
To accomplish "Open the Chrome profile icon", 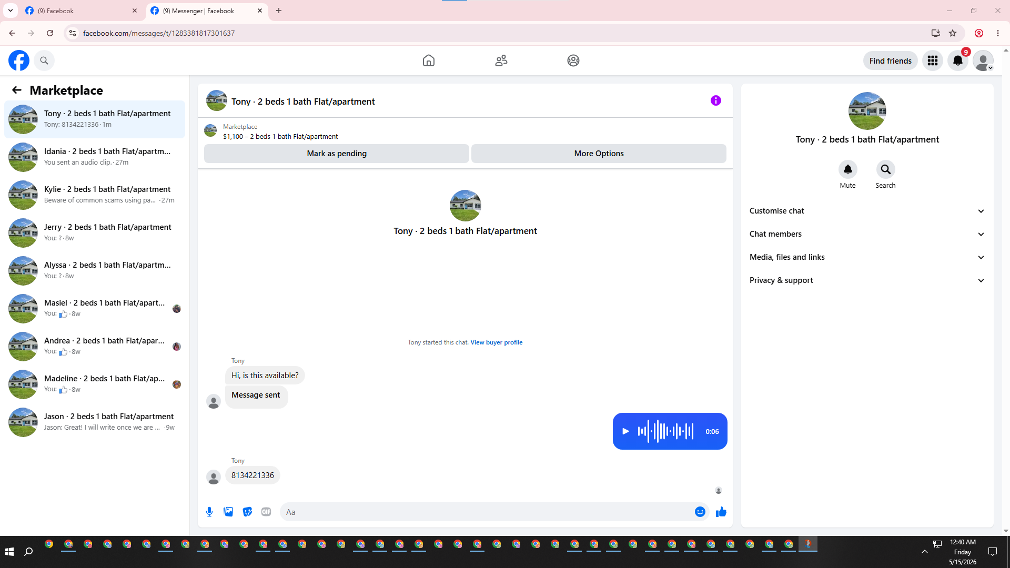I will [979, 33].
